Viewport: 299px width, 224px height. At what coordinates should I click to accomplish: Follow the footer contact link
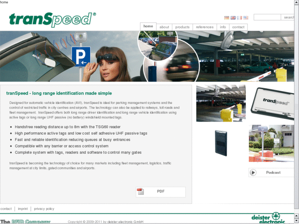6,209
